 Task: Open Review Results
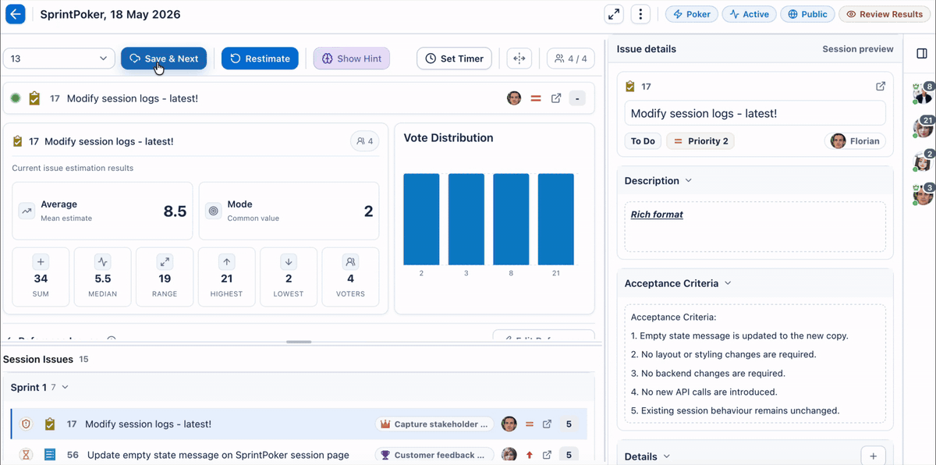885,14
